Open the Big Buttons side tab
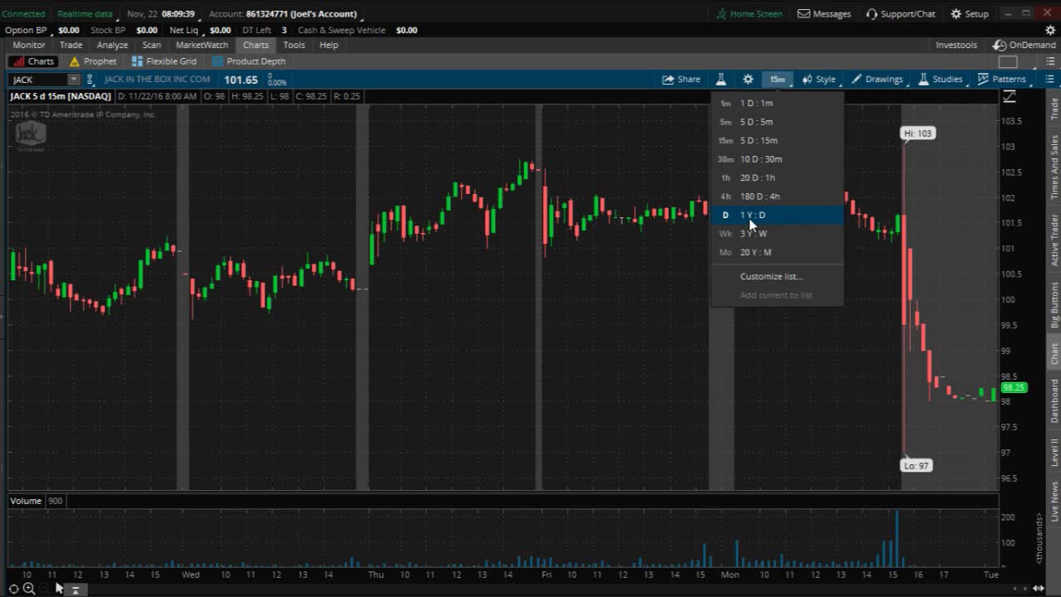The height and width of the screenshot is (597, 1061). click(1054, 304)
